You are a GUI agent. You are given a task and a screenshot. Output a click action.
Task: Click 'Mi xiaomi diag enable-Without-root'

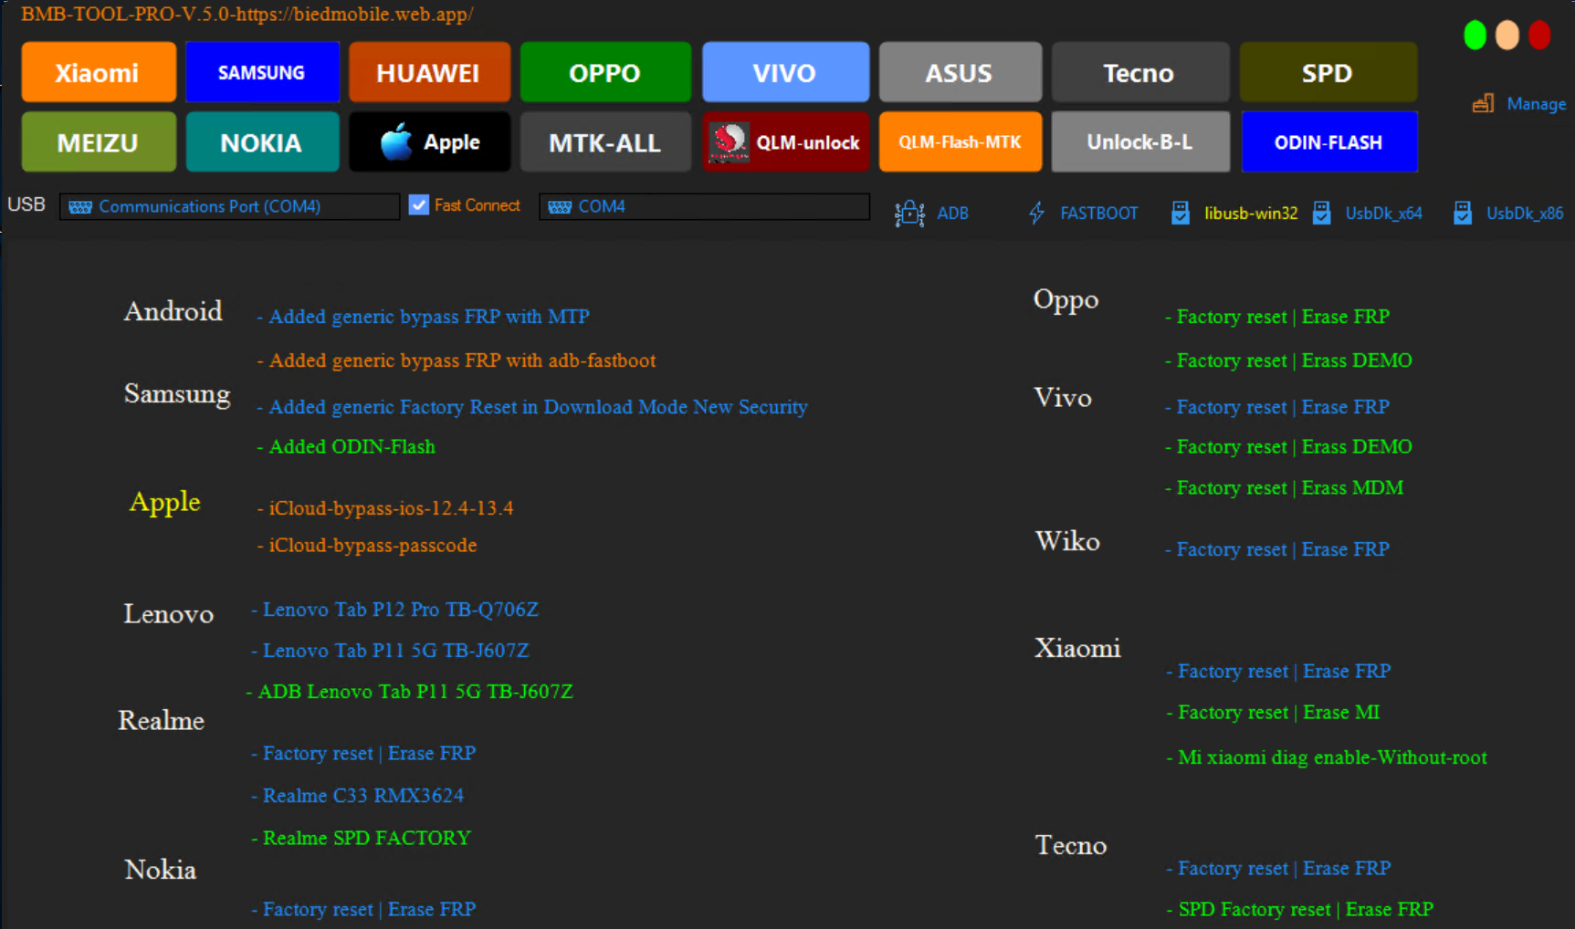(1327, 757)
